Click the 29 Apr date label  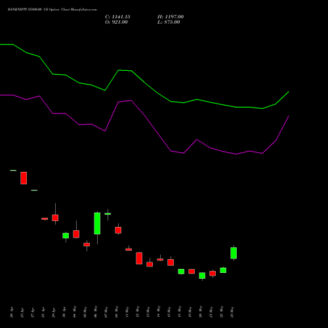[54, 312]
